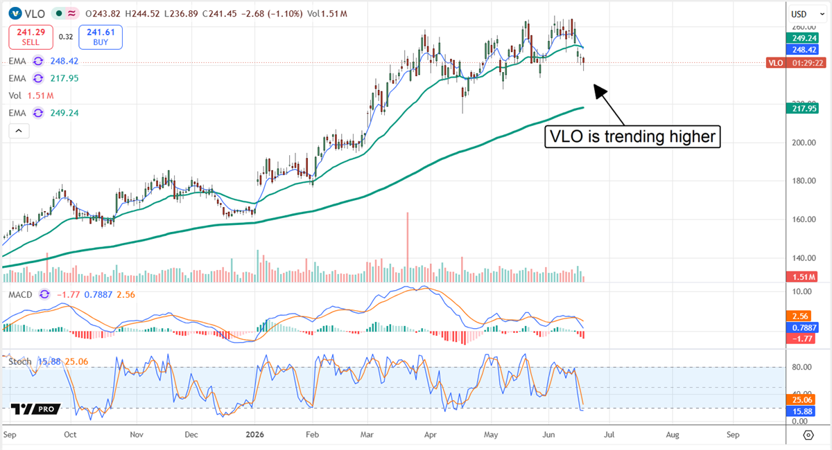
Task: Click red 1.51M volume scale label
Action: (x=802, y=278)
